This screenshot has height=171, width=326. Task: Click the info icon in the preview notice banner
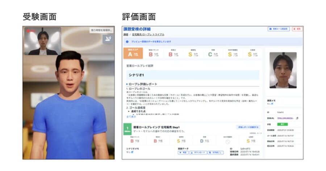click(x=127, y=42)
